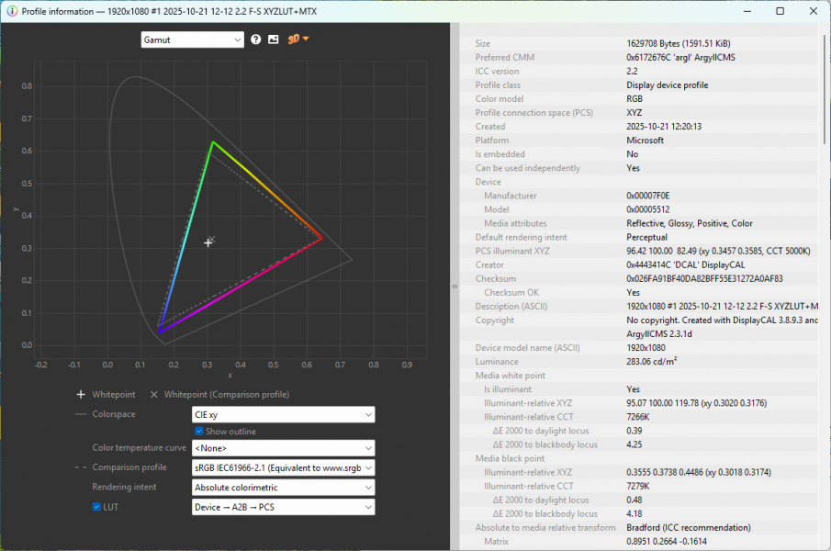Click the save image icon
Image resolution: width=831 pixels, height=551 pixels.
[x=273, y=39]
